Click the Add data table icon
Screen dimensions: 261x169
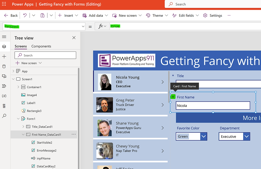pyautogui.click(x=85, y=15)
